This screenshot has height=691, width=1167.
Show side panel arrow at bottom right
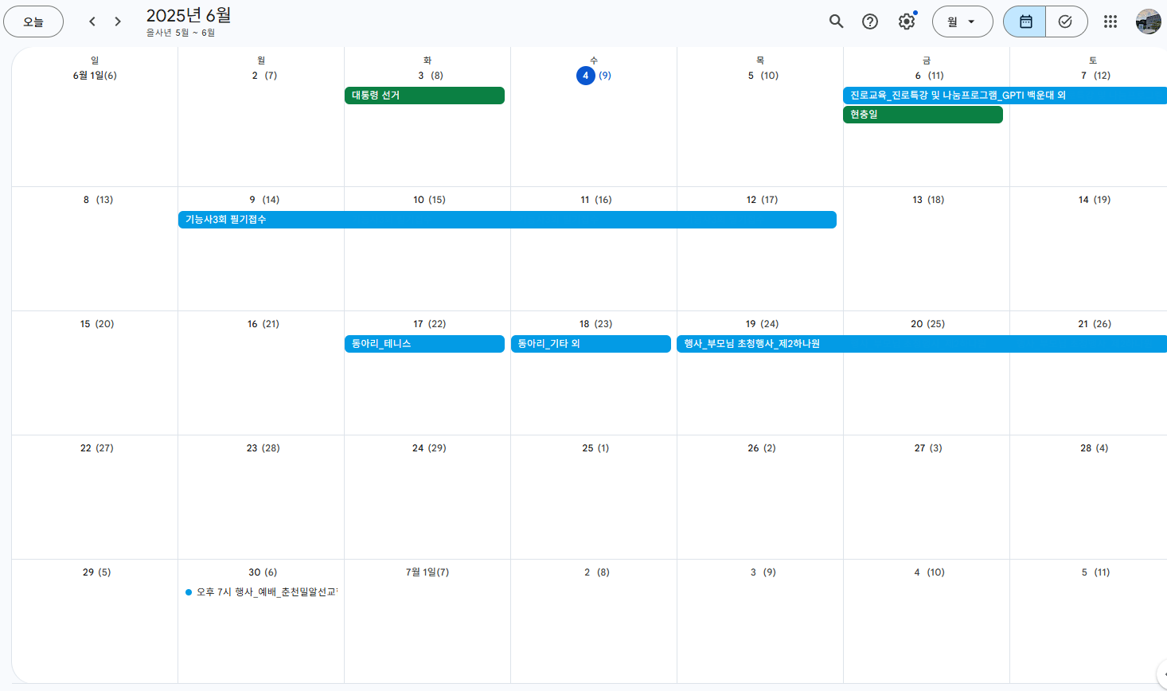click(1162, 673)
